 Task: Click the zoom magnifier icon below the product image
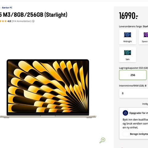pos(102,140)
